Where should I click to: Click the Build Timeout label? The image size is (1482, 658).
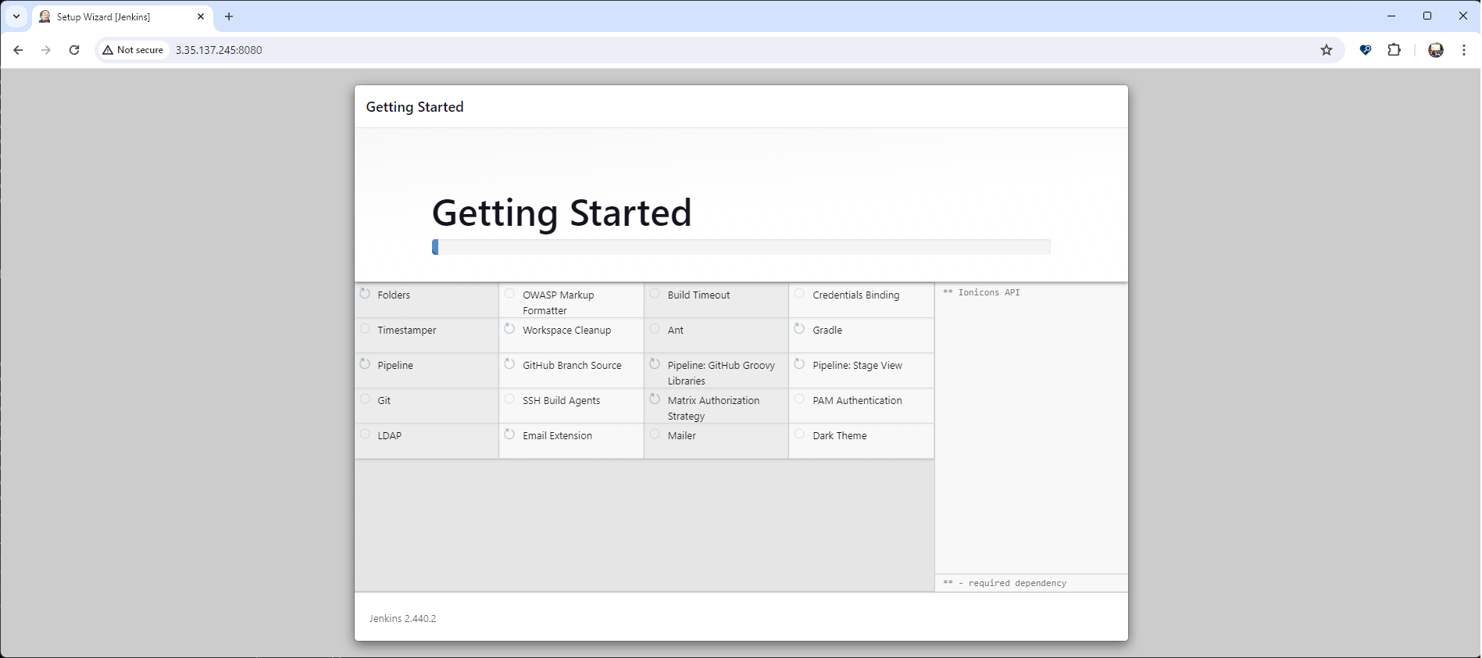(x=698, y=295)
